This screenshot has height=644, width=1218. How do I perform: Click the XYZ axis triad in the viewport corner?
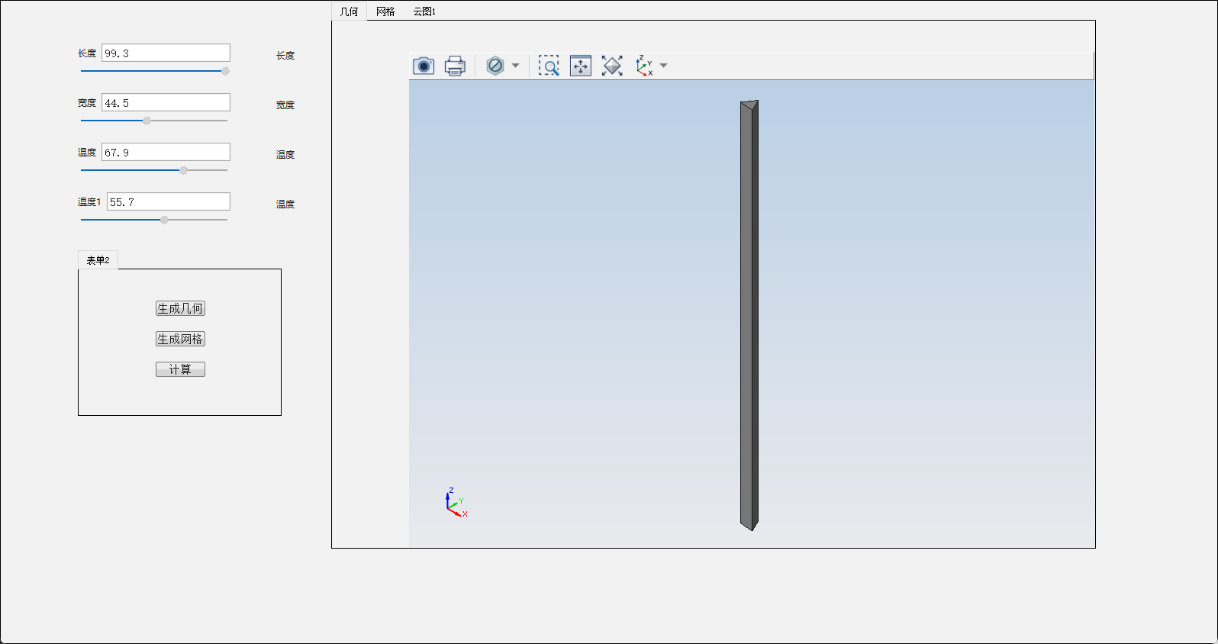pos(456,503)
